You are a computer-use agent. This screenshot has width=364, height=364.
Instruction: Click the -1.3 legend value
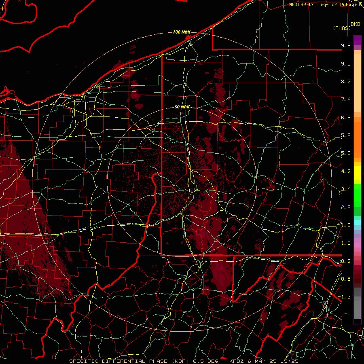coord(345,297)
